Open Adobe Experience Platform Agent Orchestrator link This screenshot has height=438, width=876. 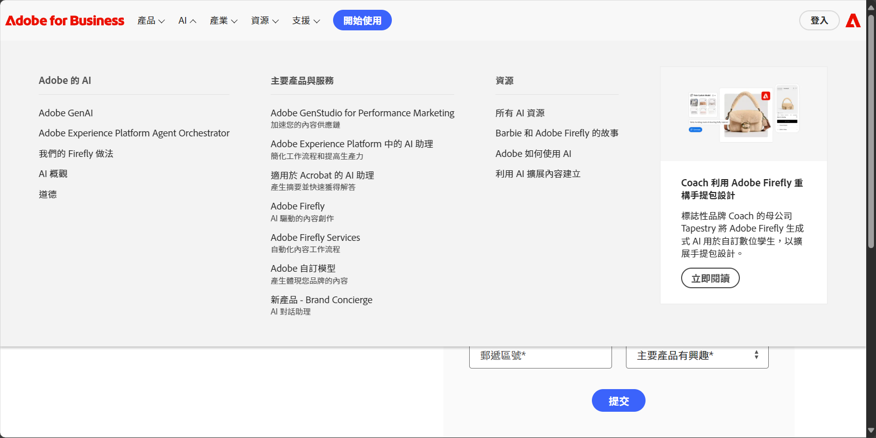click(x=134, y=133)
